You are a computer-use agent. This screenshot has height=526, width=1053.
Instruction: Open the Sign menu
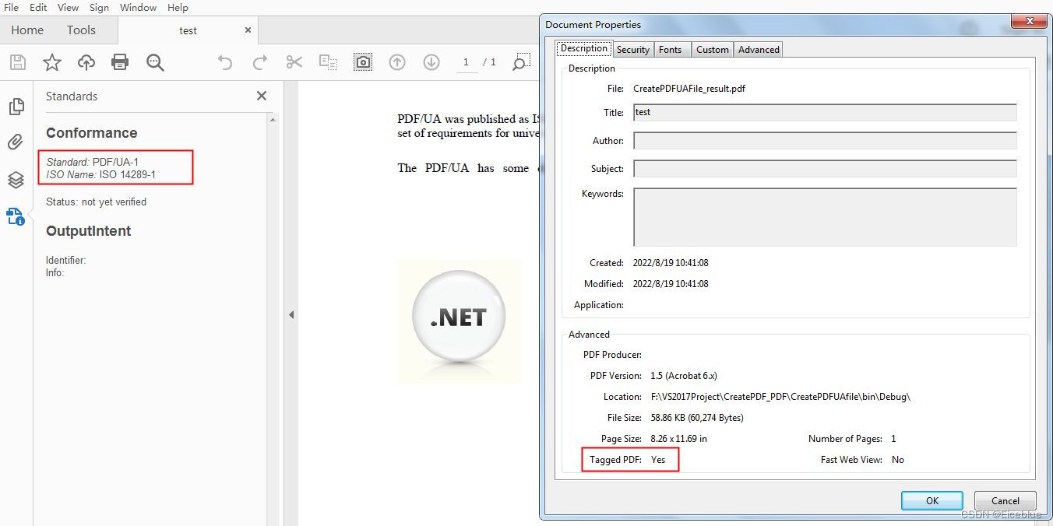click(x=99, y=7)
